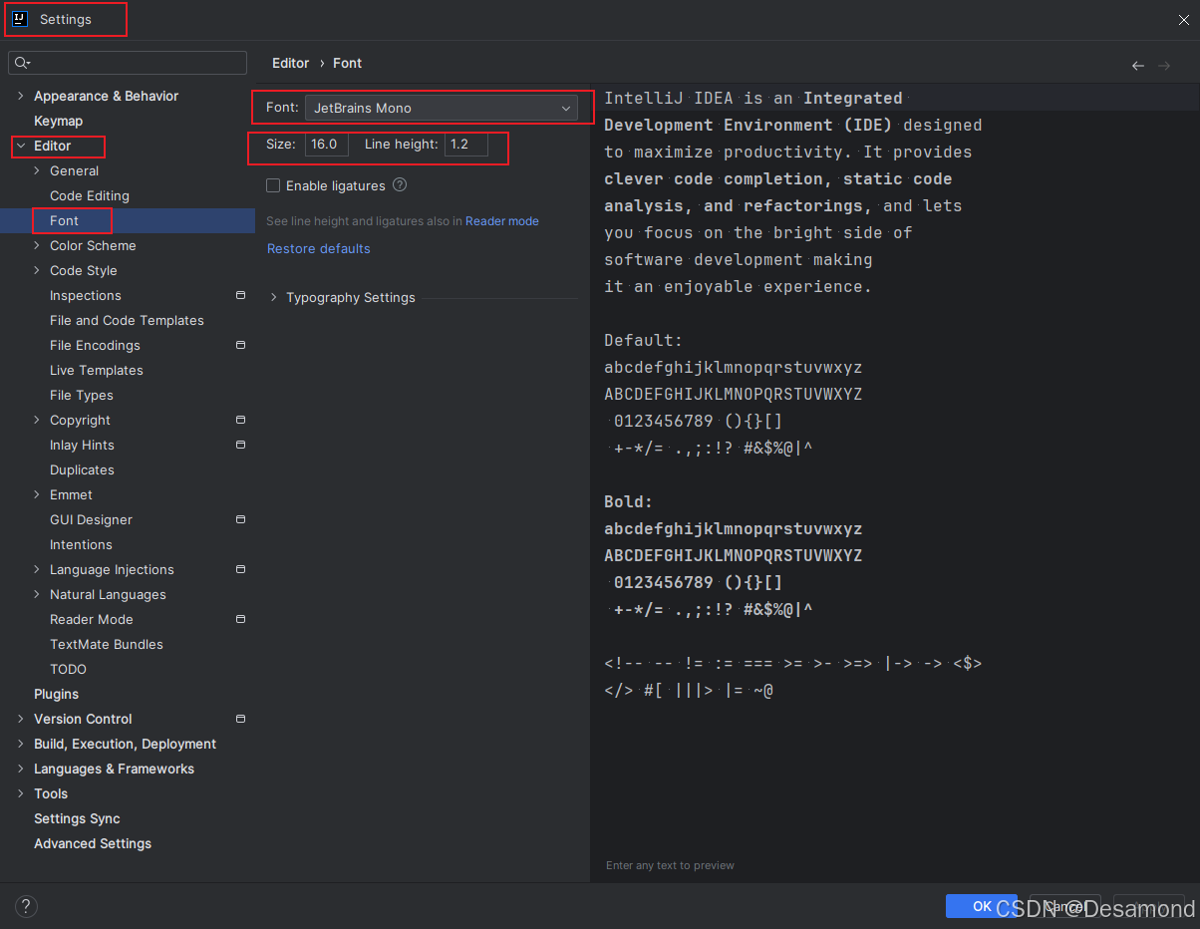This screenshot has width=1200, height=929.
Task: Expand Build, Execution, Deployment node arrow
Action: (x=21, y=744)
